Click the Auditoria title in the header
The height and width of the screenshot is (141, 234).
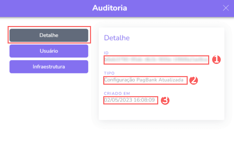(x=110, y=8)
